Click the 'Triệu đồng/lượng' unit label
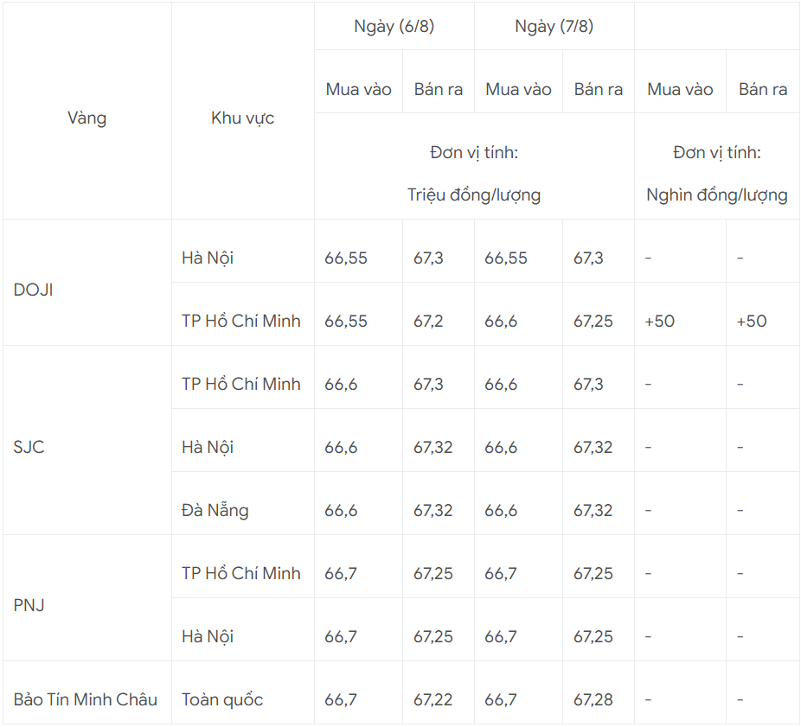The width and height of the screenshot is (801, 727). [474, 195]
